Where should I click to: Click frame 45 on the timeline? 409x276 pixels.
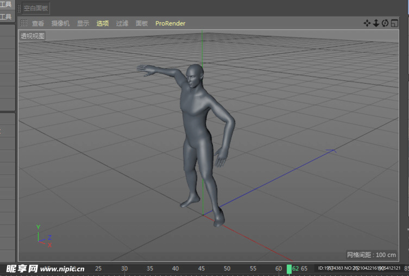coord(201,268)
